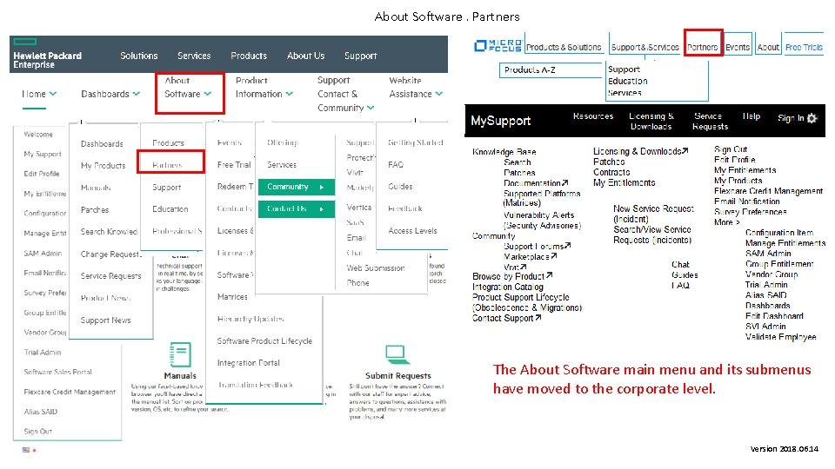Open external link icon next to Marketplace
The height and width of the screenshot is (469, 835).
554,256
